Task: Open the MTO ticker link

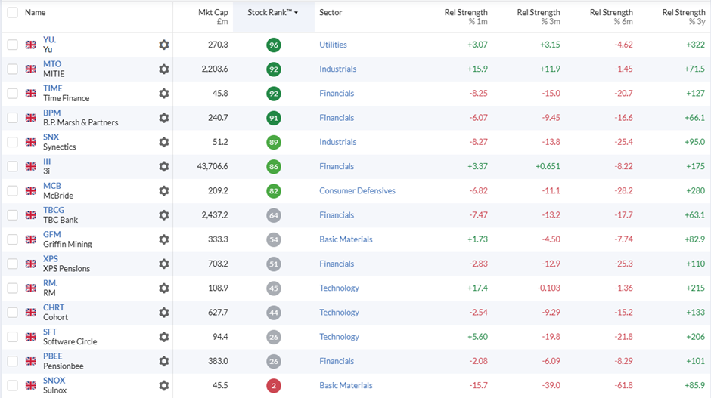Action: (52, 64)
